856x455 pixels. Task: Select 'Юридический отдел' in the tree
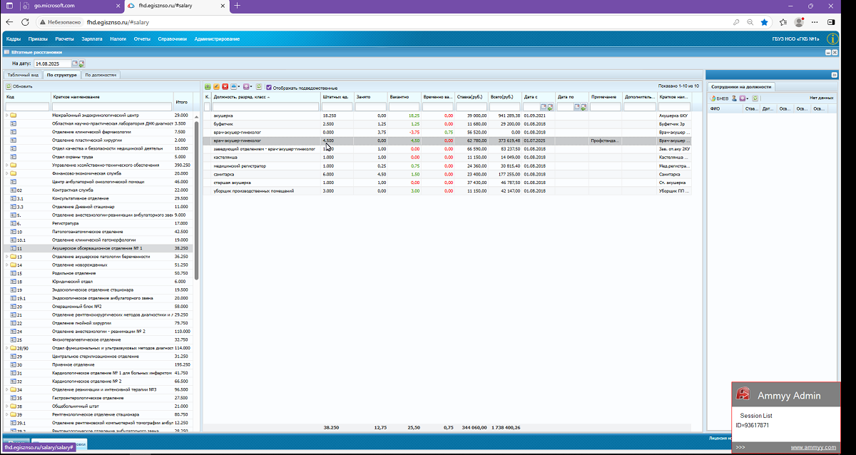tap(98, 282)
